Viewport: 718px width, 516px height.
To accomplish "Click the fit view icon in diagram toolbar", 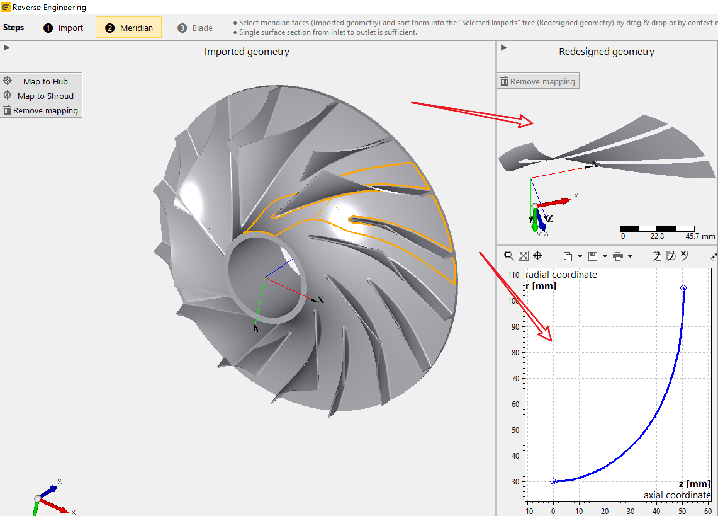I will pyautogui.click(x=523, y=255).
